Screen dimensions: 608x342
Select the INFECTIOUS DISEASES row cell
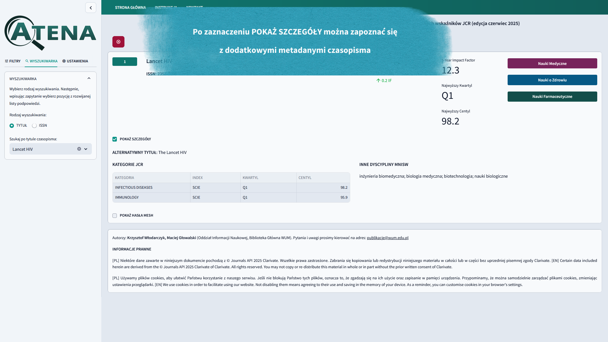tap(151, 187)
